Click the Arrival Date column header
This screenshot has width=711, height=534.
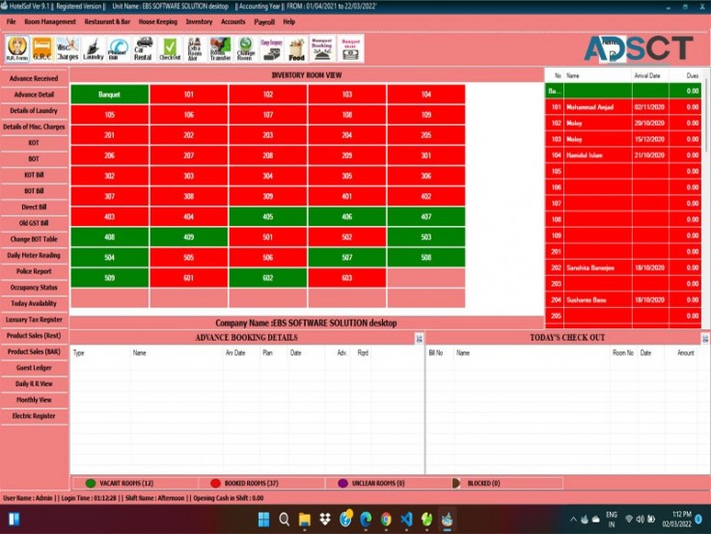click(650, 75)
